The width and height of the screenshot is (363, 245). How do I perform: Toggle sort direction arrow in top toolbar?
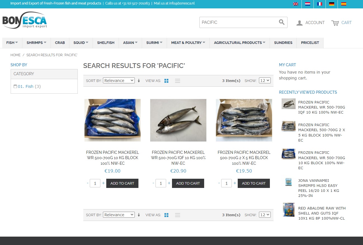tap(139, 81)
